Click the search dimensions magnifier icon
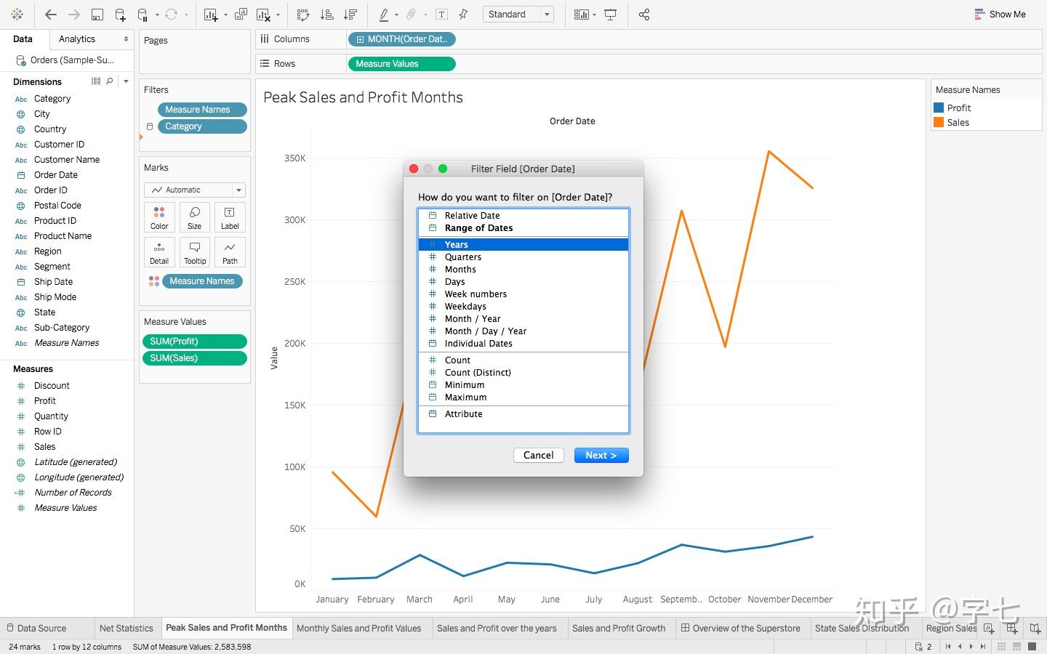This screenshot has width=1047, height=654. coord(110,81)
